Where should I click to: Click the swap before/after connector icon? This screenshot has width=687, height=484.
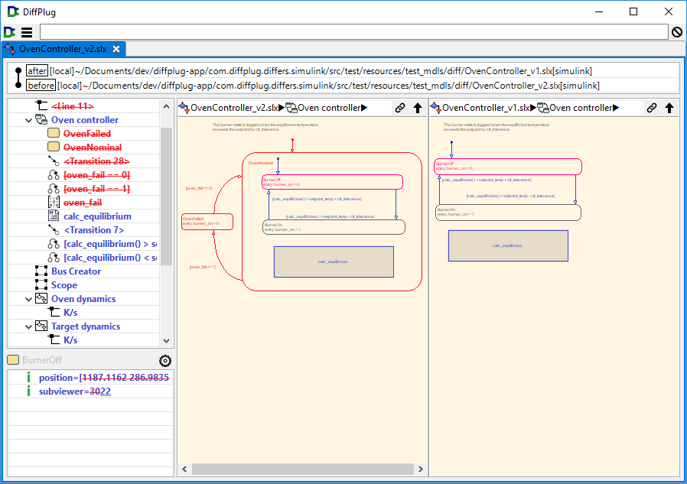point(18,78)
